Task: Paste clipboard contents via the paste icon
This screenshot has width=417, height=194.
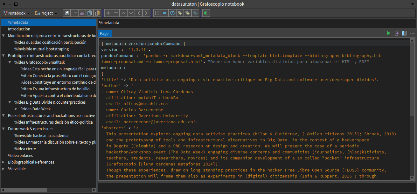Action: (97, 13)
